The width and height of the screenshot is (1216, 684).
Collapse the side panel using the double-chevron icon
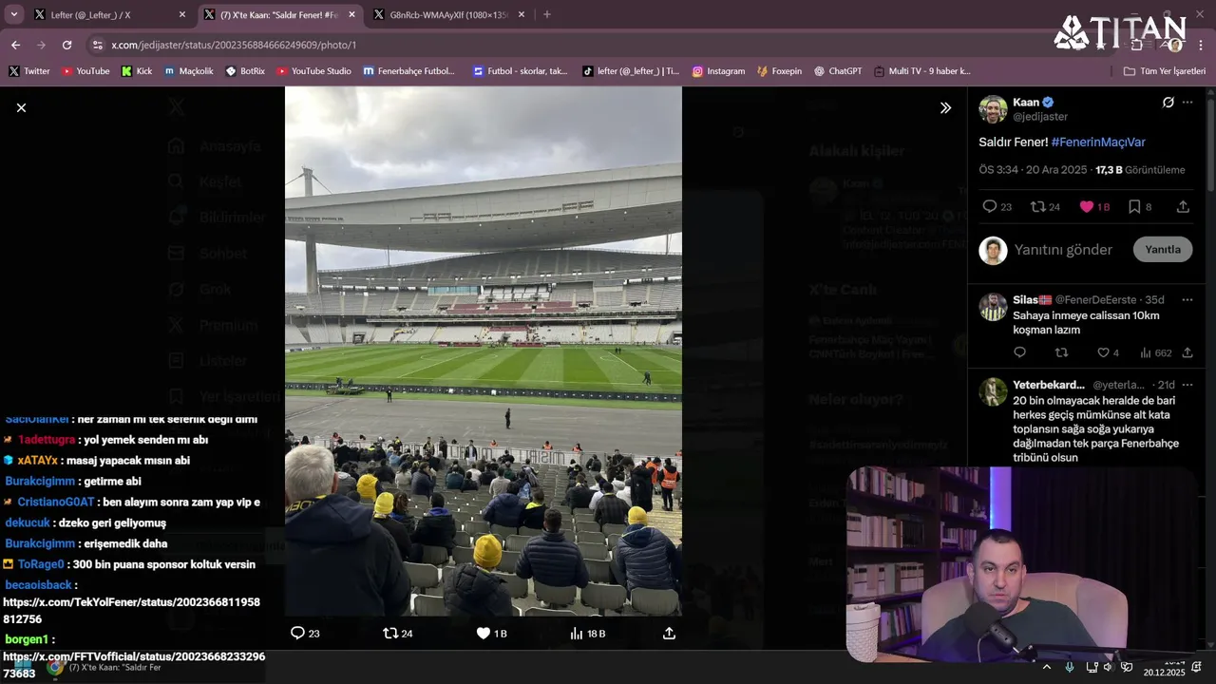pyautogui.click(x=945, y=108)
